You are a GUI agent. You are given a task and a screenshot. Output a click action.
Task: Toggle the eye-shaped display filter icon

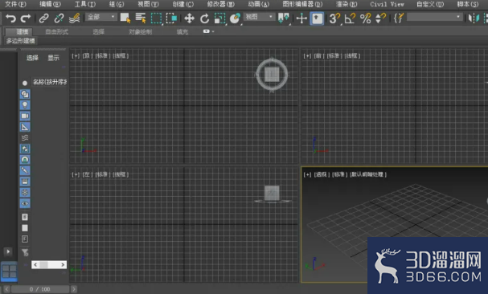(25, 203)
